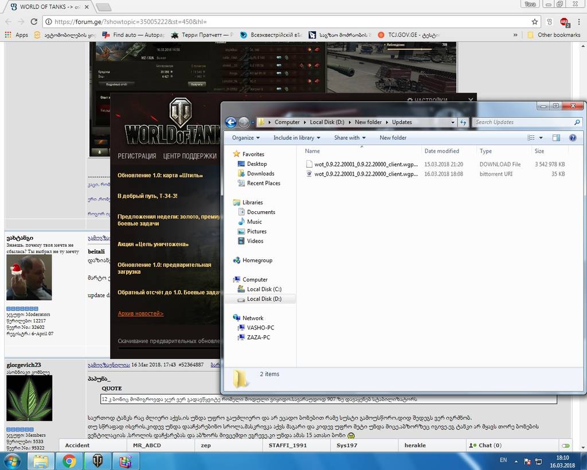The height and width of the screenshot is (470, 587).
Task: Open the Chrome three-dot menu
Action: (x=579, y=22)
